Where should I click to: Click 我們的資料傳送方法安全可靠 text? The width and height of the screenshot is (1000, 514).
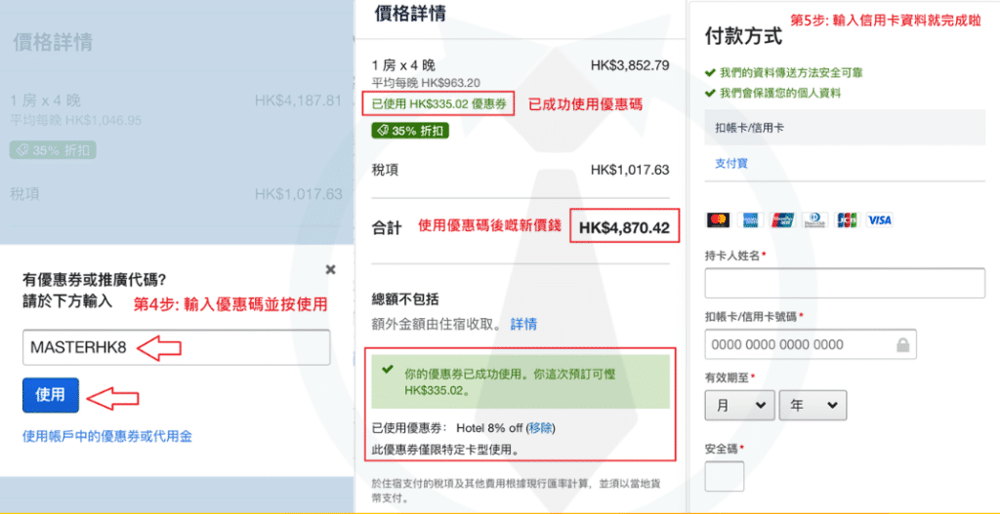[792, 72]
